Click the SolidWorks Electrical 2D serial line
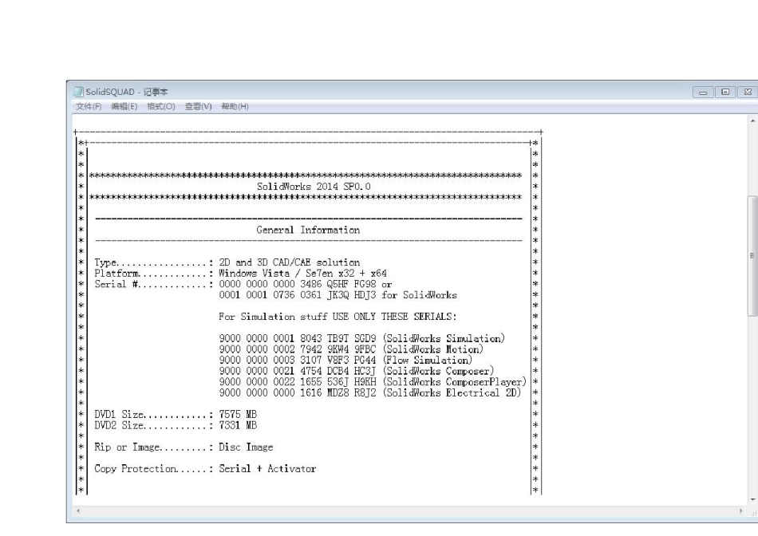Screen dimensions: 758x536 click(369, 392)
